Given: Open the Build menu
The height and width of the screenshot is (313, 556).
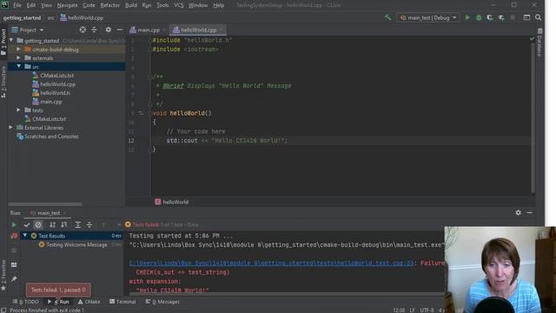Looking at the screenshot, I should [x=131, y=5].
